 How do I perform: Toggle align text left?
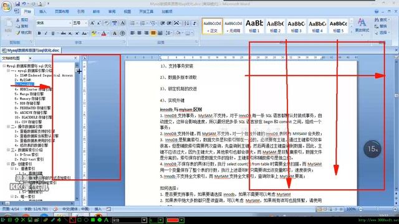point(133,33)
